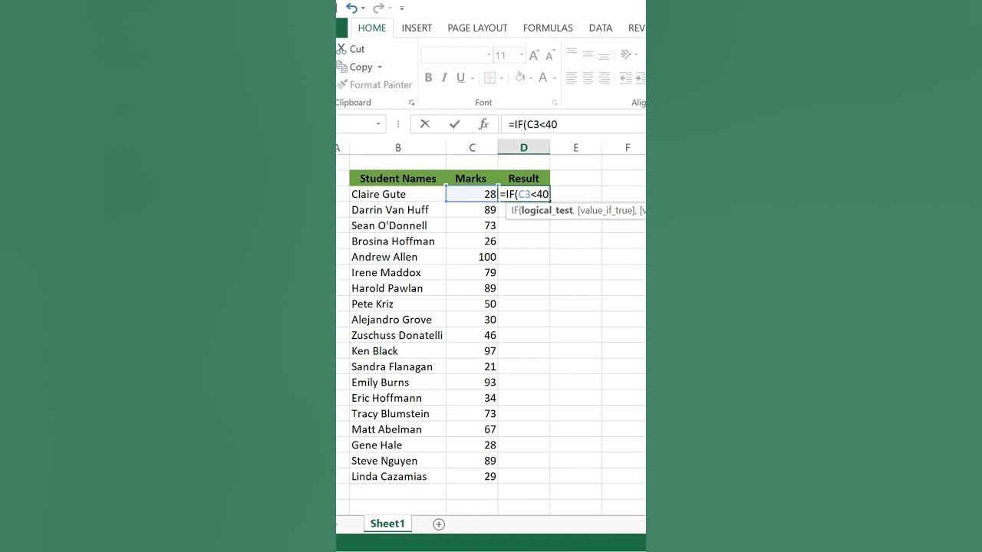This screenshot has width=982, height=552.
Task: Open the INSERT ribbon tab
Action: (417, 28)
